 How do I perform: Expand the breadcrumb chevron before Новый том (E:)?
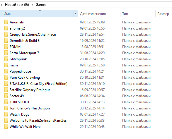1,5
